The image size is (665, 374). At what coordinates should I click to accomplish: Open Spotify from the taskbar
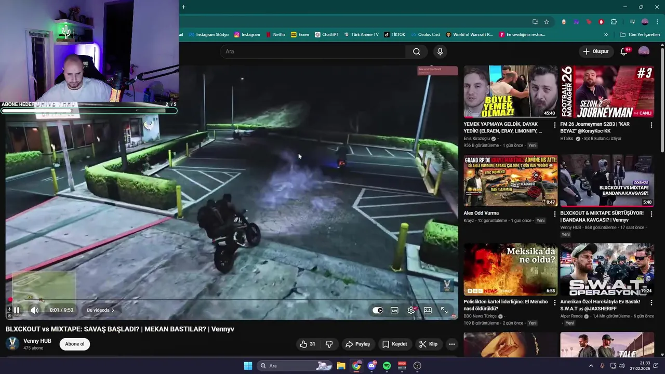click(387, 366)
